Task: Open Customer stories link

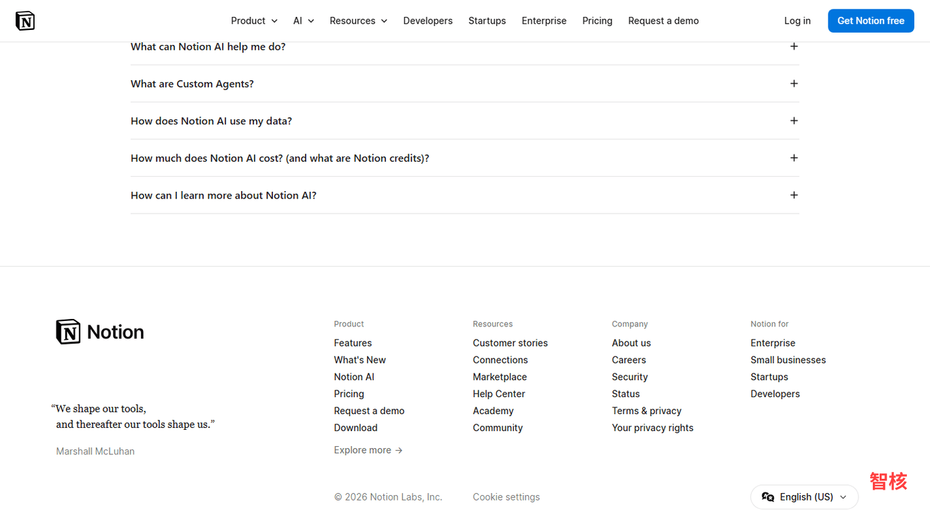Action: (510, 343)
